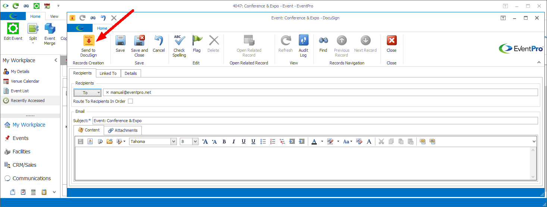The image size is (547, 207).
Task: Check Route To Recipients In Order
Action: [x=130, y=101]
